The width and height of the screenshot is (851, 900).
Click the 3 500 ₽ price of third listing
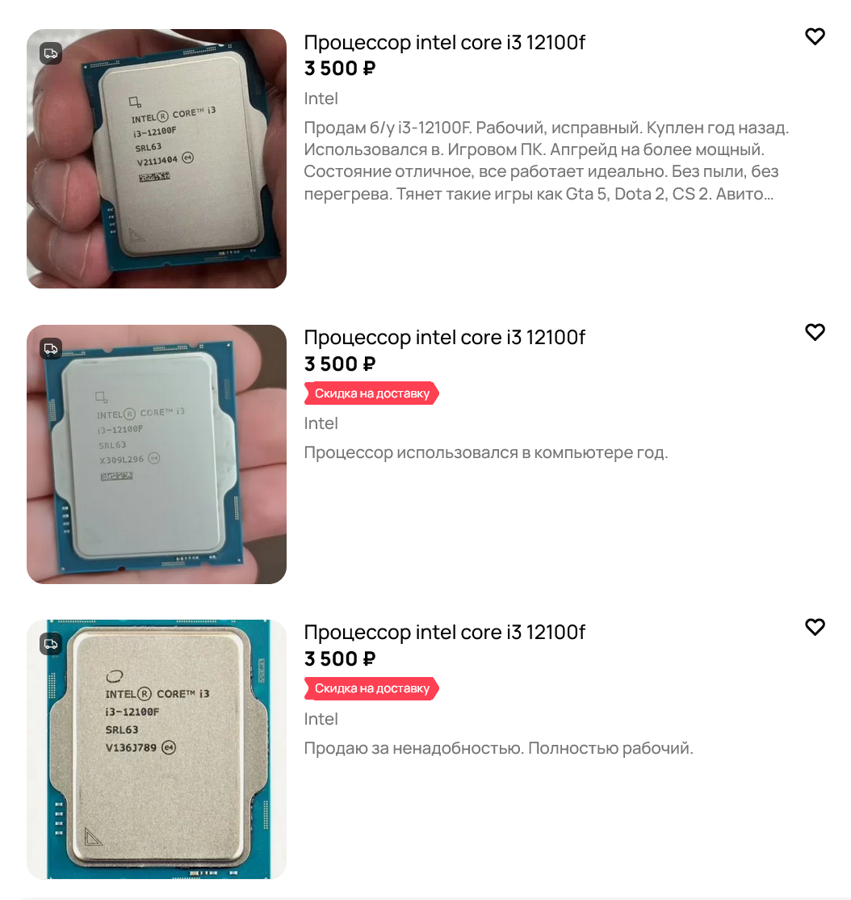pos(340,659)
